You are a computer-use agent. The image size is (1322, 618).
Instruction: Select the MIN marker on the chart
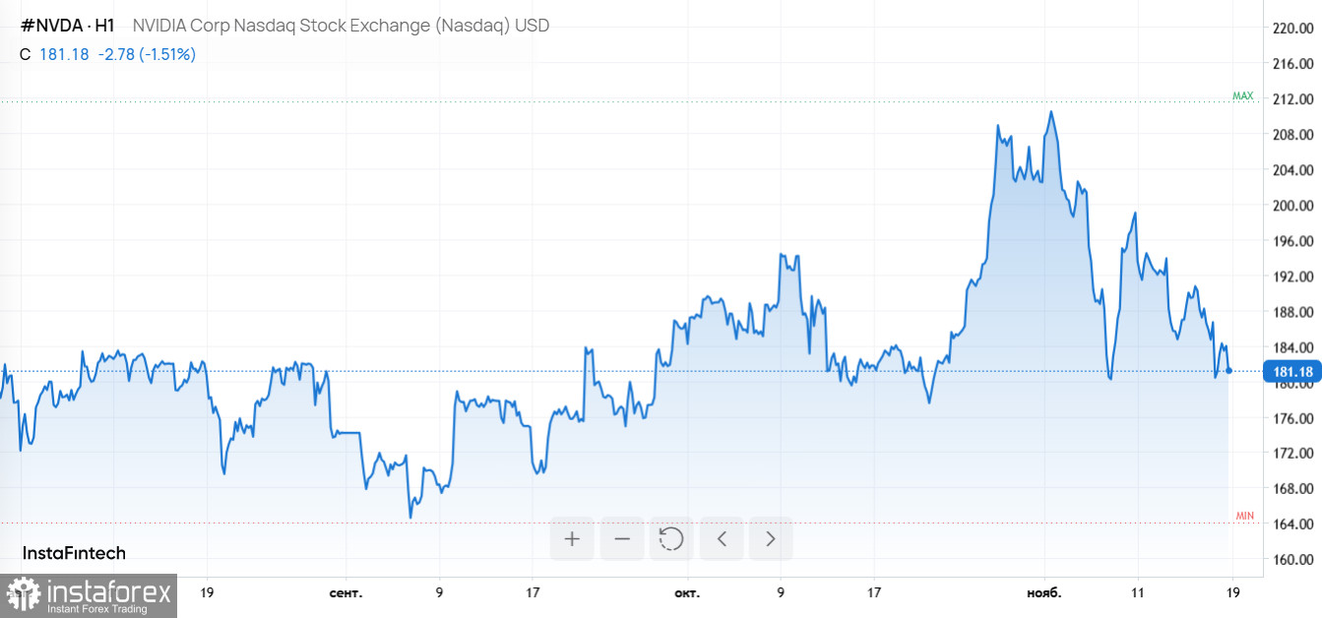[1244, 514]
